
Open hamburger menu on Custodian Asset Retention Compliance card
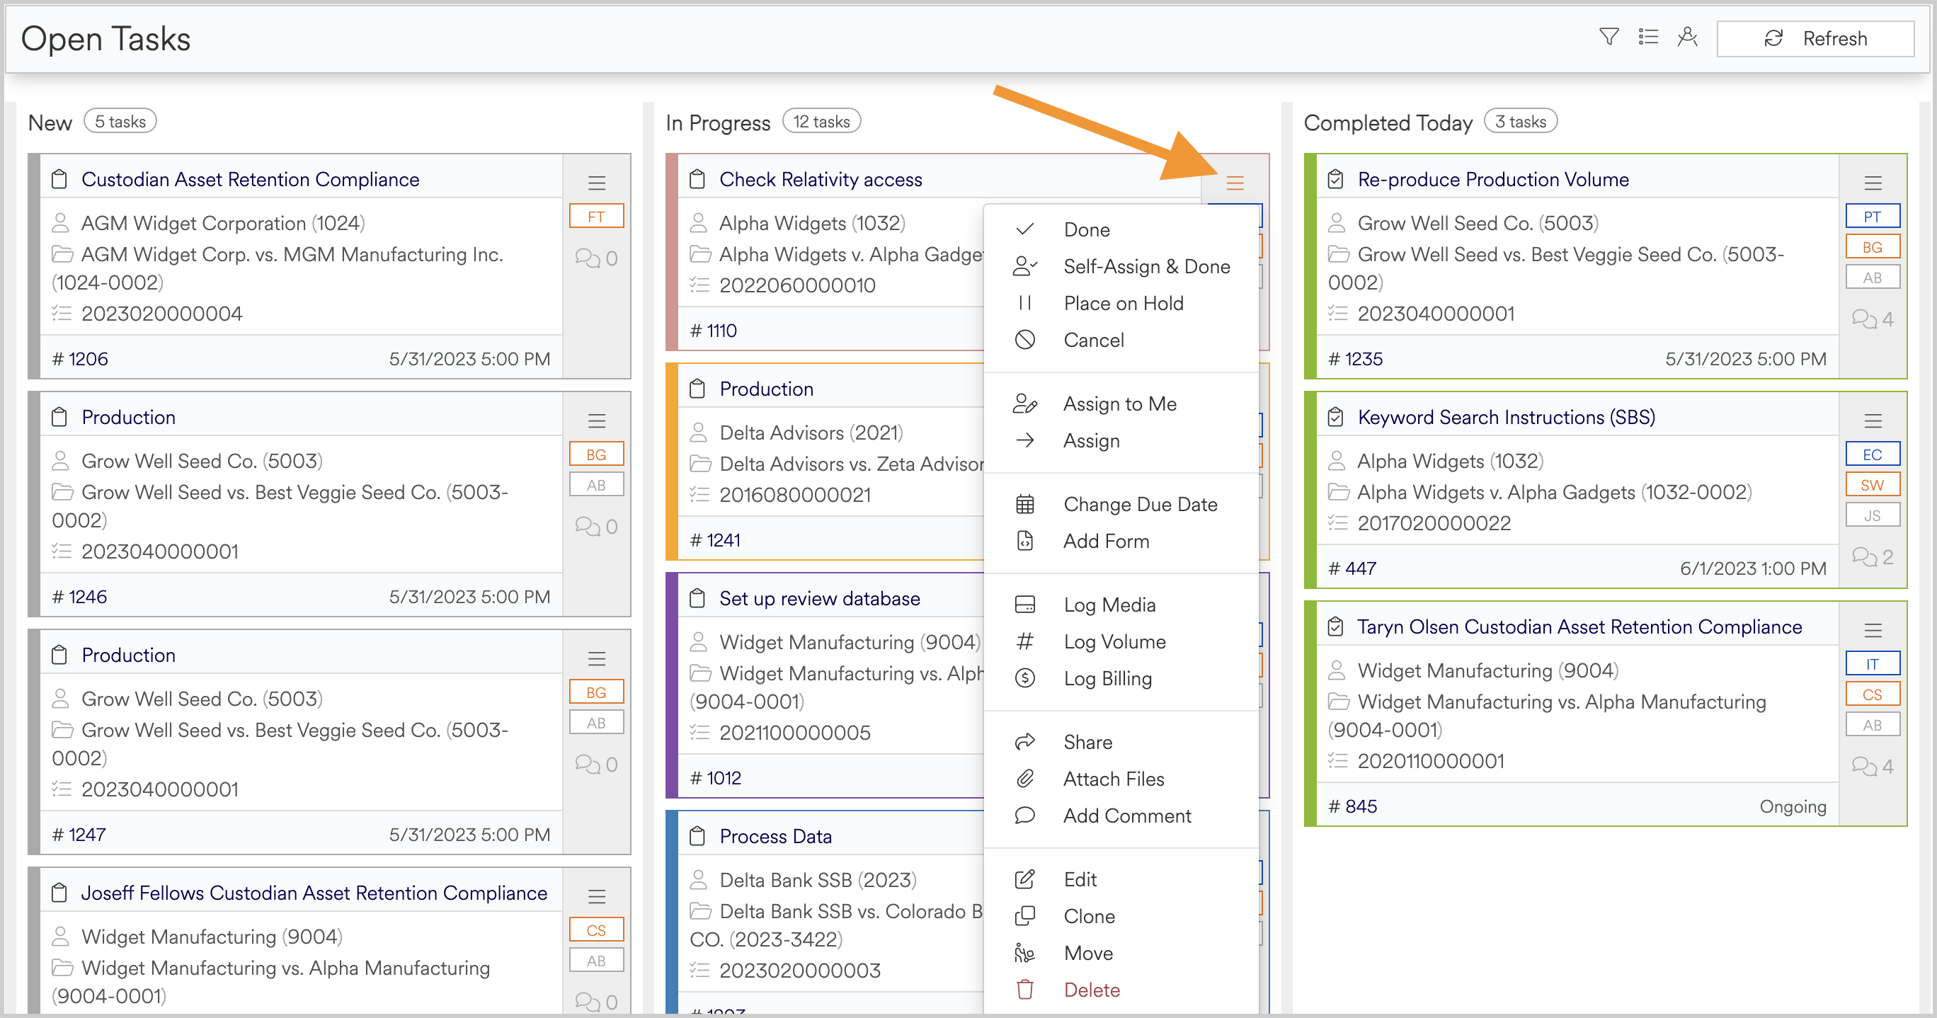click(597, 183)
